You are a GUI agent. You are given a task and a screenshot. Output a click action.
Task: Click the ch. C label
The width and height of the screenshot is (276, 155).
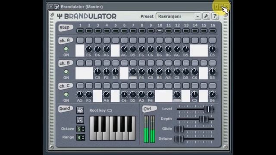[x=66, y=86]
